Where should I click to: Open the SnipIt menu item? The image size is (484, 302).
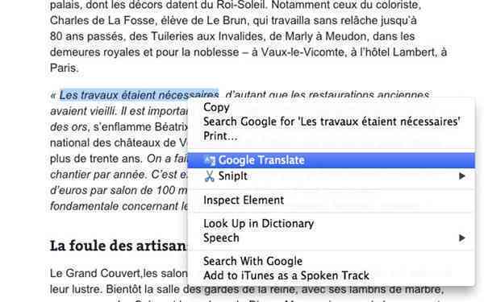tap(332, 176)
